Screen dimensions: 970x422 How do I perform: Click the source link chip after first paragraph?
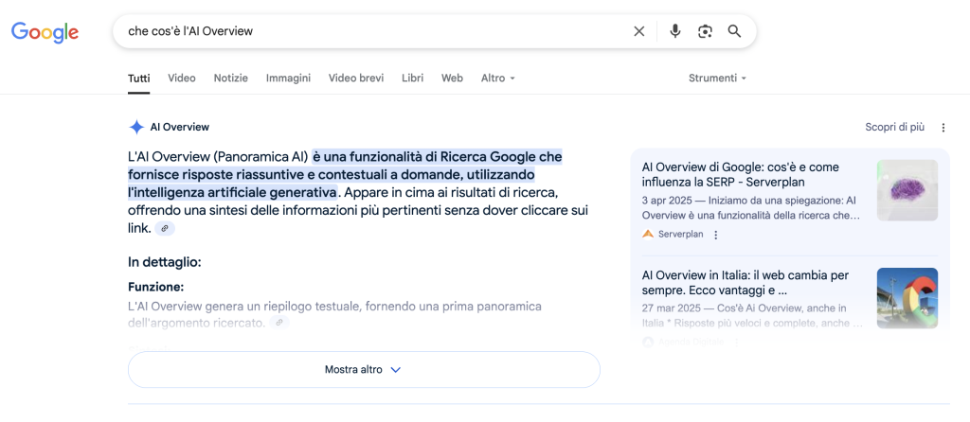click(x=165, y=229)
